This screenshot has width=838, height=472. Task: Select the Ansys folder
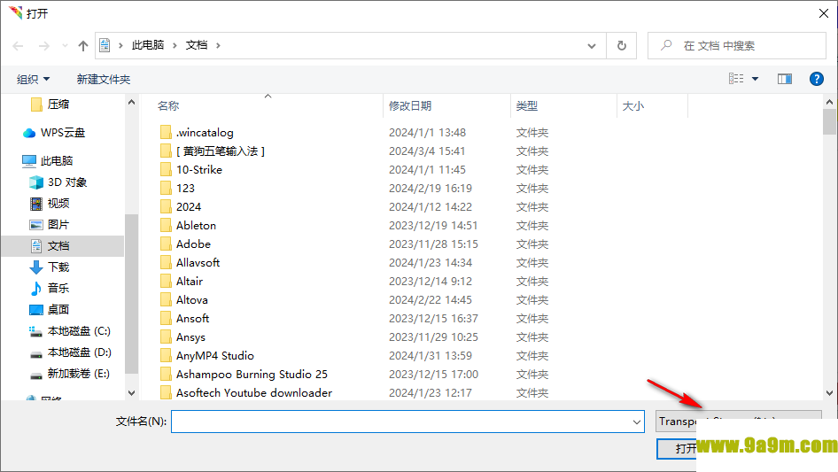point(190,337)
